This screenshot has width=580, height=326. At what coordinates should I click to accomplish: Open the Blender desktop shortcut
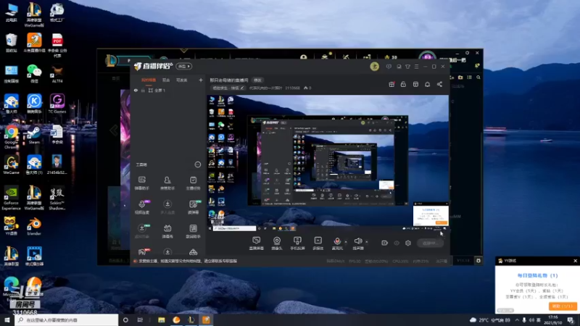point(34,226)
